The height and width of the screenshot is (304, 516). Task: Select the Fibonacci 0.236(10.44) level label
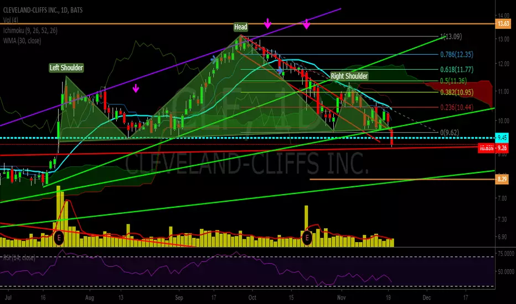tap(457, 107)
